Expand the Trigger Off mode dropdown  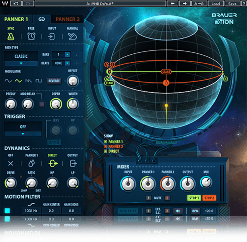click(x=23, y=134)
